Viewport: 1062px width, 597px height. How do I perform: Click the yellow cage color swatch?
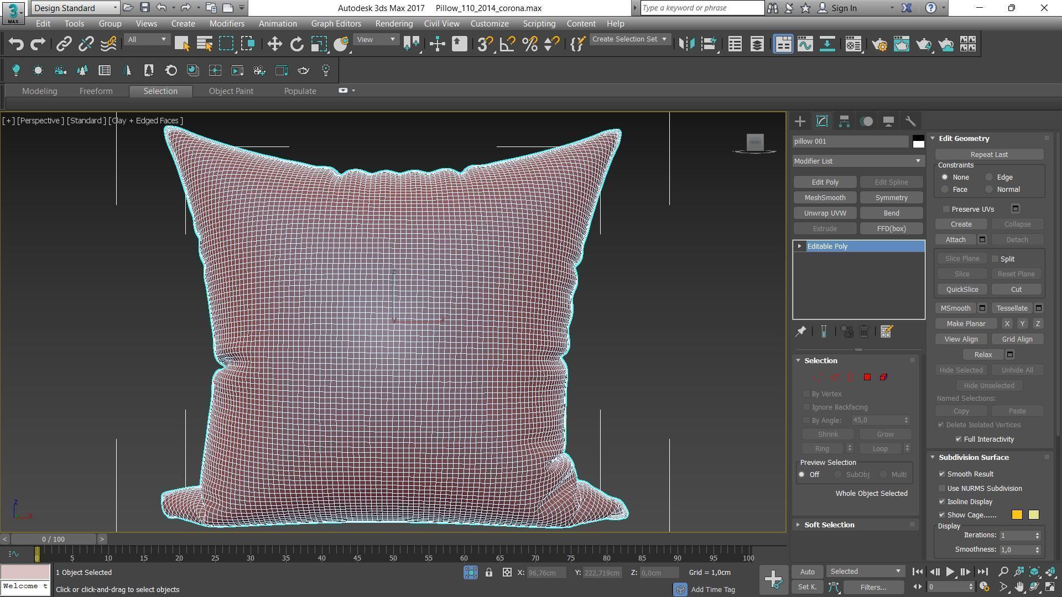point(1033,515)
